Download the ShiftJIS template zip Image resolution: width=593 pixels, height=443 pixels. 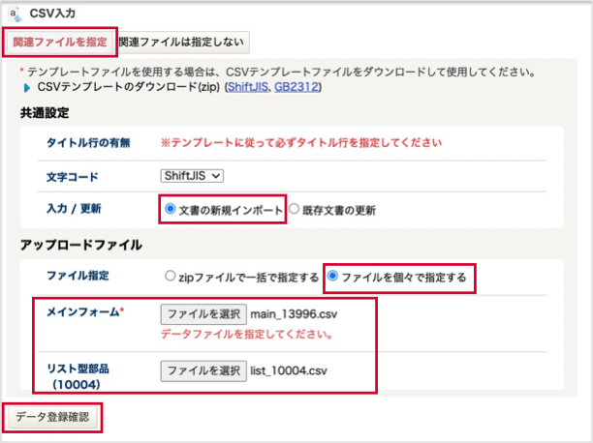coord(248,87)
